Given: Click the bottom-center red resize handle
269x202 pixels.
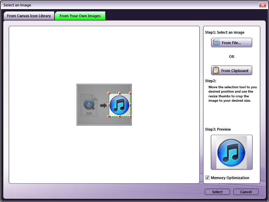Looking at the screenshot, I should (120, 116).
